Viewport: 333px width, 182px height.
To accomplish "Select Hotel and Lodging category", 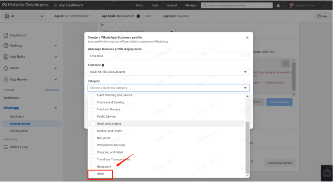I will coord(93,124).
